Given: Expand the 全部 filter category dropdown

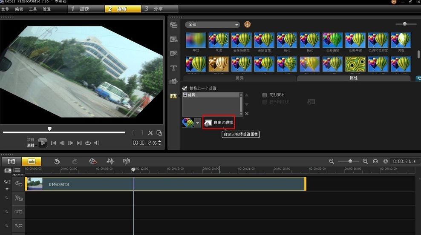Looking at the screenshot, I should (x=236, y=25).
